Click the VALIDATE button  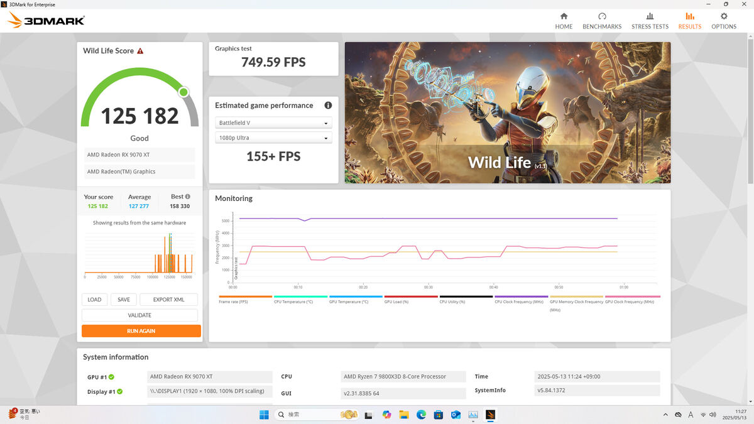[139, 315]
